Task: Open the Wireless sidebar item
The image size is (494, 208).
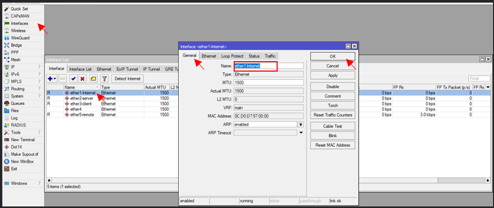Action: 18,30
